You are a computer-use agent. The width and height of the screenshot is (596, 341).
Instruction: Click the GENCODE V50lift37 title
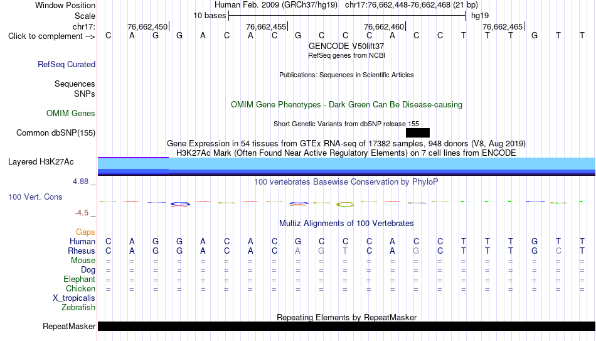[x=346, y=46]
